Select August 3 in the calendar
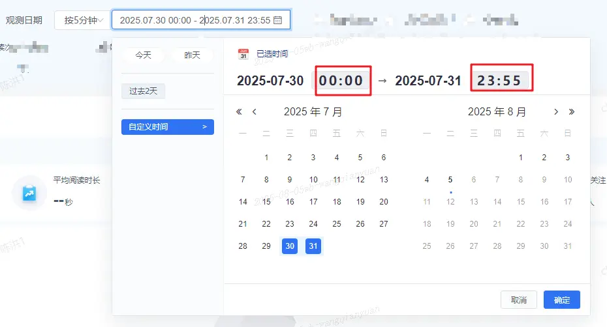This screenshot has width=607, height=327. click(568, 158)
